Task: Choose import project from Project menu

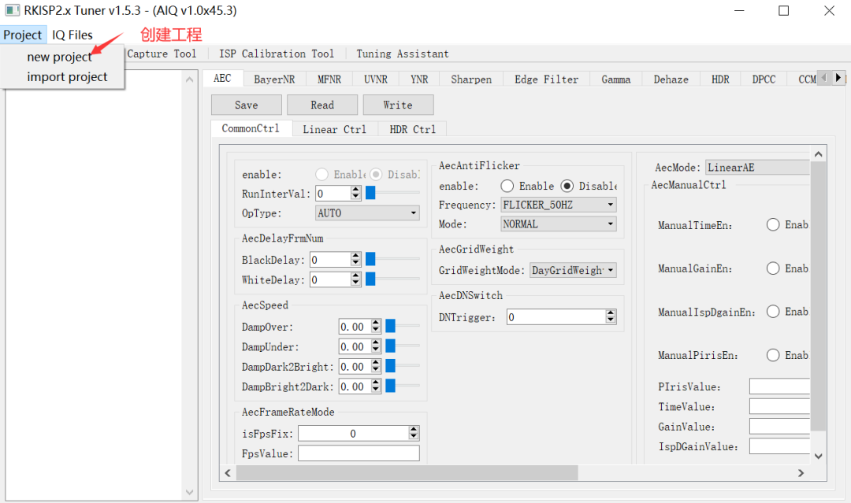Action: pos(67,77)
